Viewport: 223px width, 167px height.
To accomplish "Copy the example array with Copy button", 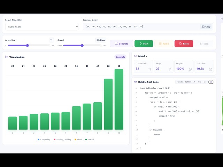I will pos(206,26).
